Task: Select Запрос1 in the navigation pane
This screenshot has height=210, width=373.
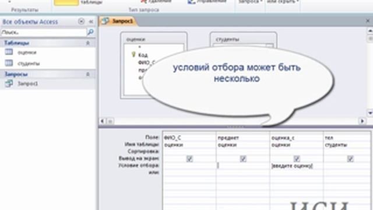Action: pos(28,83)
